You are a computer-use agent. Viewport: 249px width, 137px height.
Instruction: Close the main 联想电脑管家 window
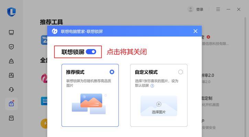coord(239,9)
